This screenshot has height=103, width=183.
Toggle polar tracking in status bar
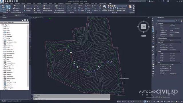point(132,102)
